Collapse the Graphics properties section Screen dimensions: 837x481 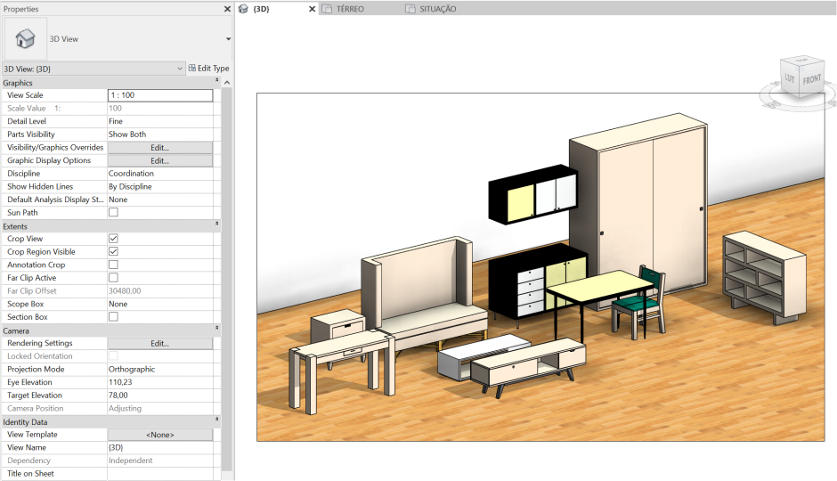217,83
